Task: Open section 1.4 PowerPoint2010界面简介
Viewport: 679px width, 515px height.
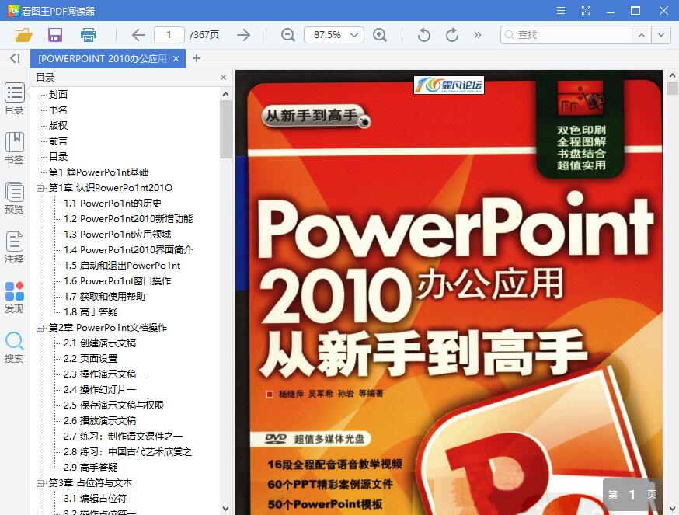Action: (128, 250)
